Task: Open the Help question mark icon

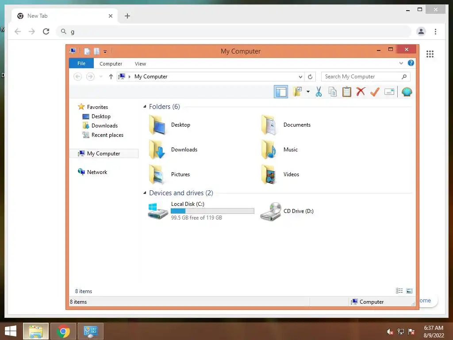Action: pos(411,63)
